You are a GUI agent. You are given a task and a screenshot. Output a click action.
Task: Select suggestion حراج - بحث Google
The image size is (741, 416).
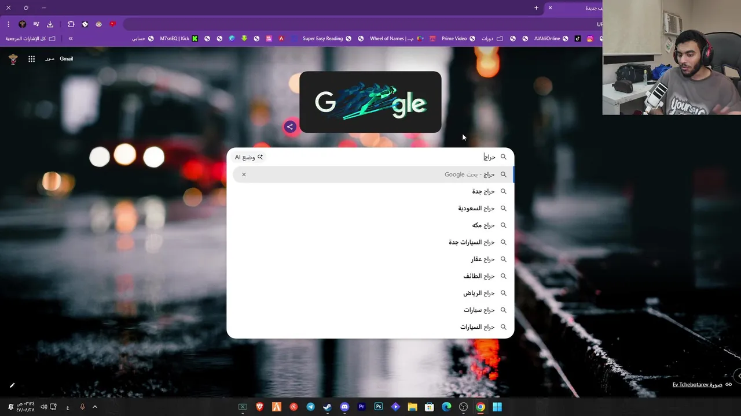point(370,174)
